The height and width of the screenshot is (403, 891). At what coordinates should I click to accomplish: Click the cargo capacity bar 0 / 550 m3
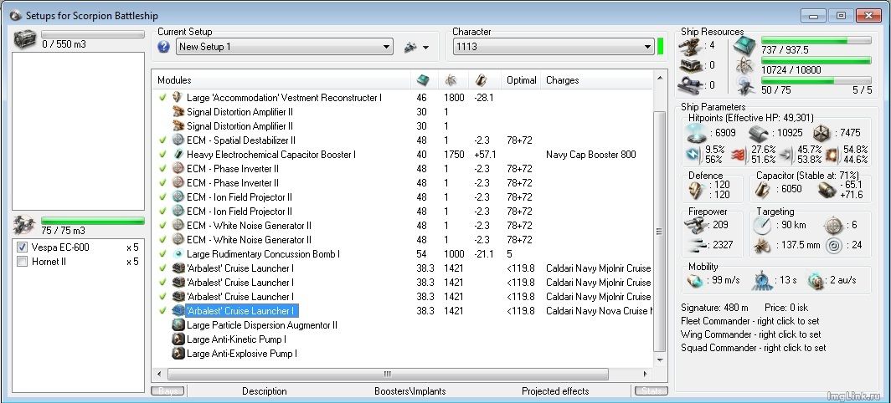93,34
